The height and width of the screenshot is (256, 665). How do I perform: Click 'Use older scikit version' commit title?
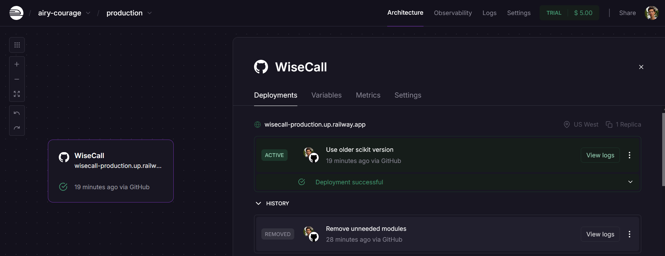360,150
